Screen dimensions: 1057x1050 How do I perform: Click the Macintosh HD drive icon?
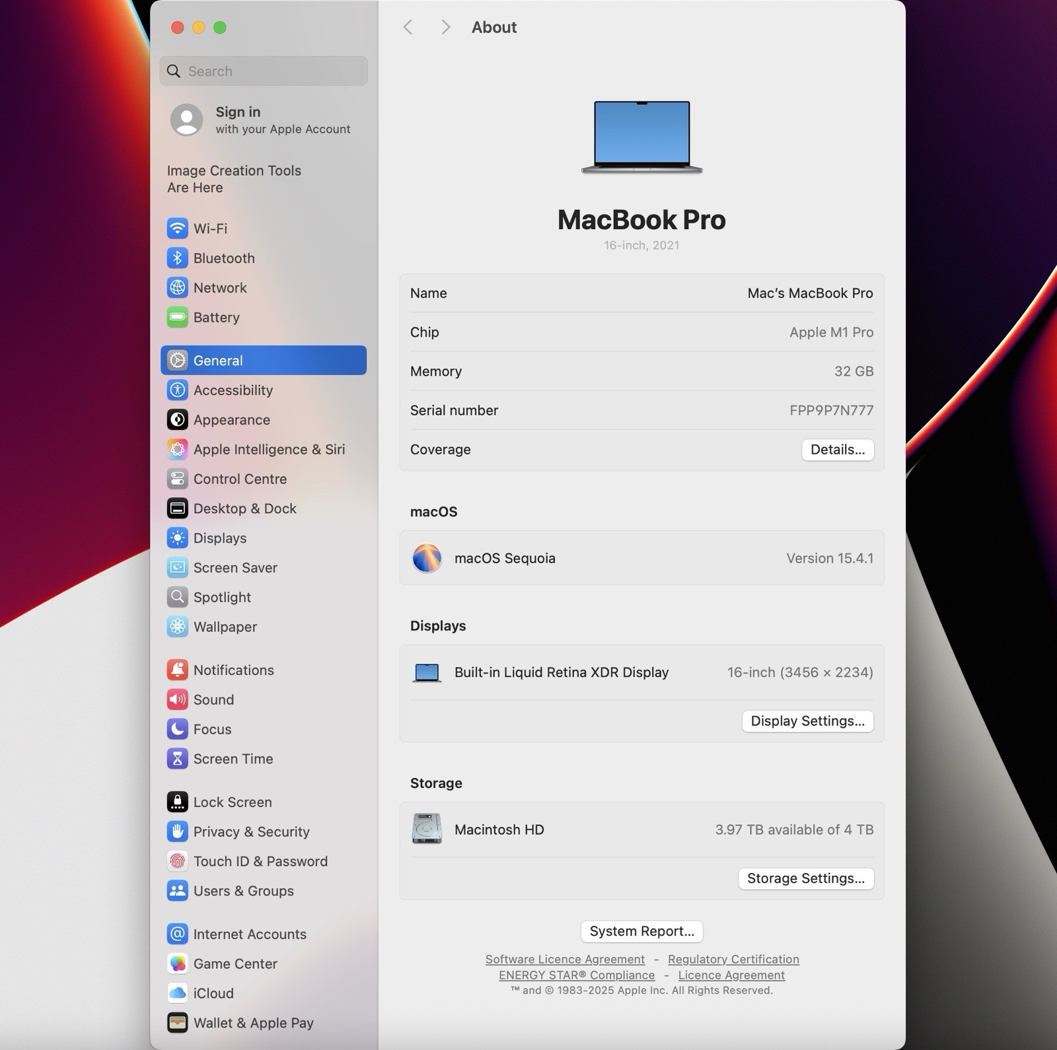point(427,829)
